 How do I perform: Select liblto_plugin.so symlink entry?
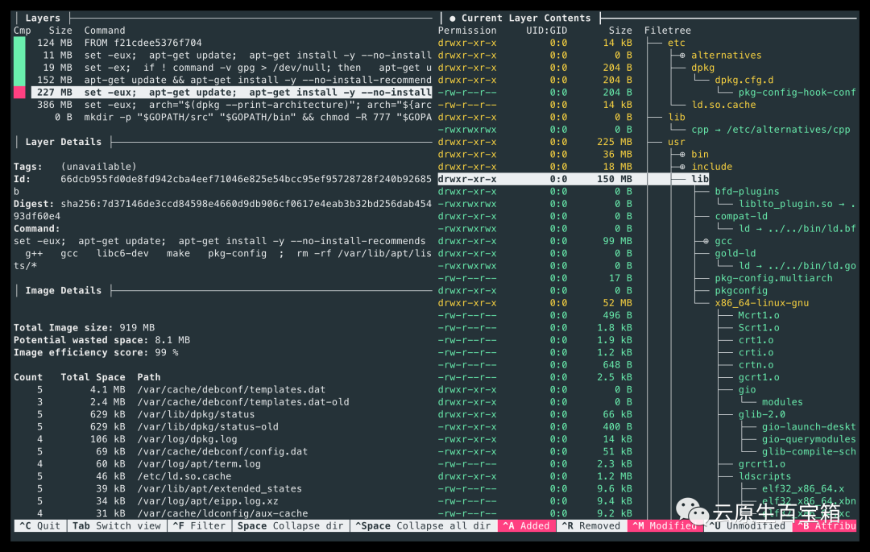point(797,204)
